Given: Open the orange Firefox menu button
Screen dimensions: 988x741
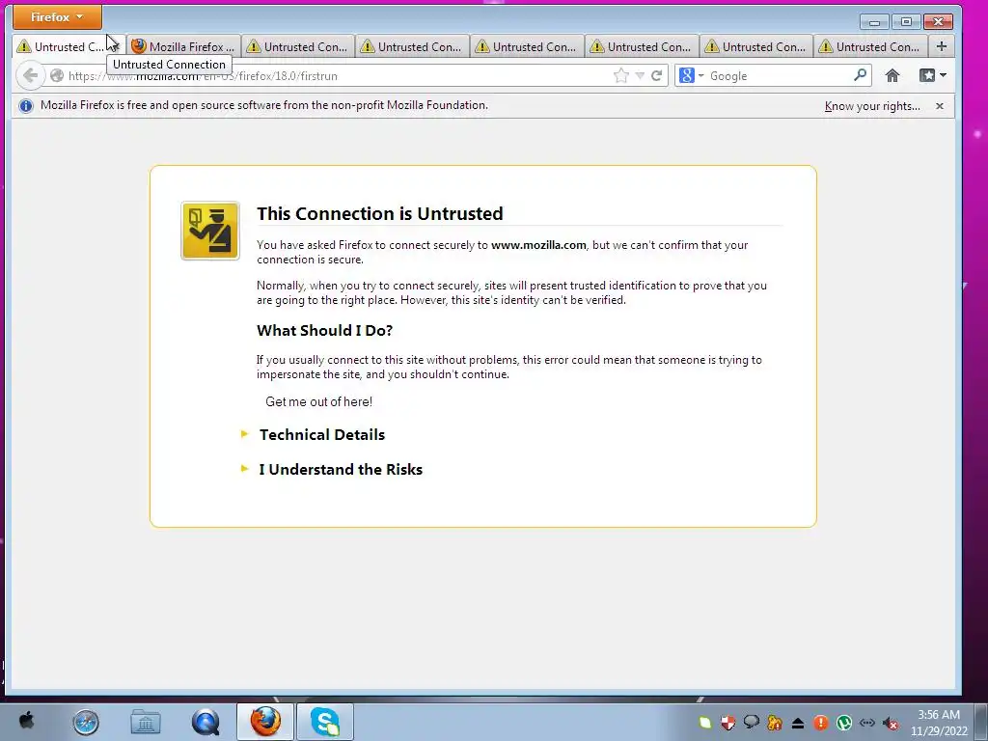Looking at the screenshot, I should click(x=57, y=17).
